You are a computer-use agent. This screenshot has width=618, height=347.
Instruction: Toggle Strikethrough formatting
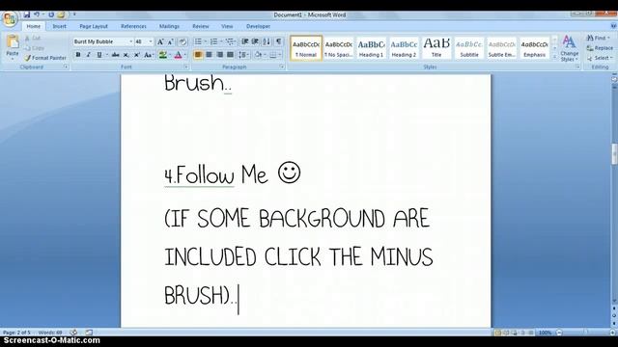coord(115,55)
